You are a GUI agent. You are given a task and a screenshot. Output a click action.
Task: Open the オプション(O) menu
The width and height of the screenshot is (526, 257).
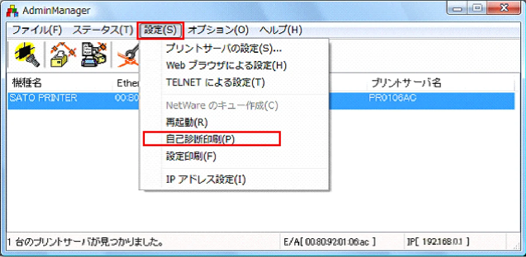point(218,30)
